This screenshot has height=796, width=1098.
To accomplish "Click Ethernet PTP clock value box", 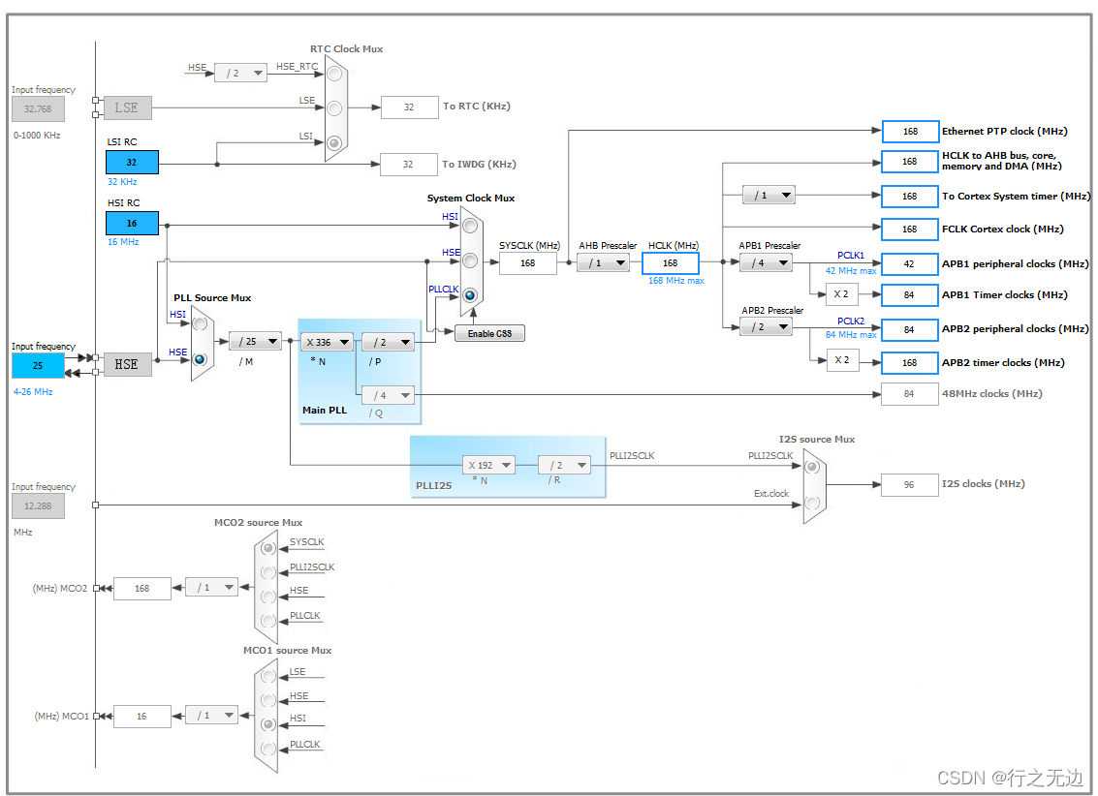I will click(x=910, y=132).
